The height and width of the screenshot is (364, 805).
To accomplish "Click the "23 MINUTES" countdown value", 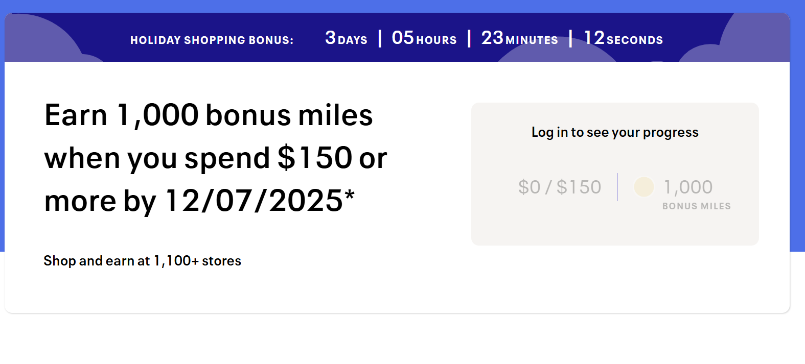I will coord(519,38).
